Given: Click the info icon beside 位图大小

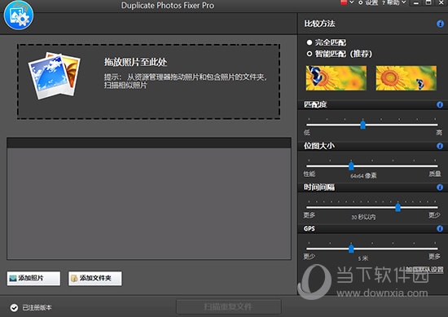Looking at the screenshot, I should [440, 146].
